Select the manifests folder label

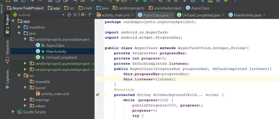pos(37,27)
